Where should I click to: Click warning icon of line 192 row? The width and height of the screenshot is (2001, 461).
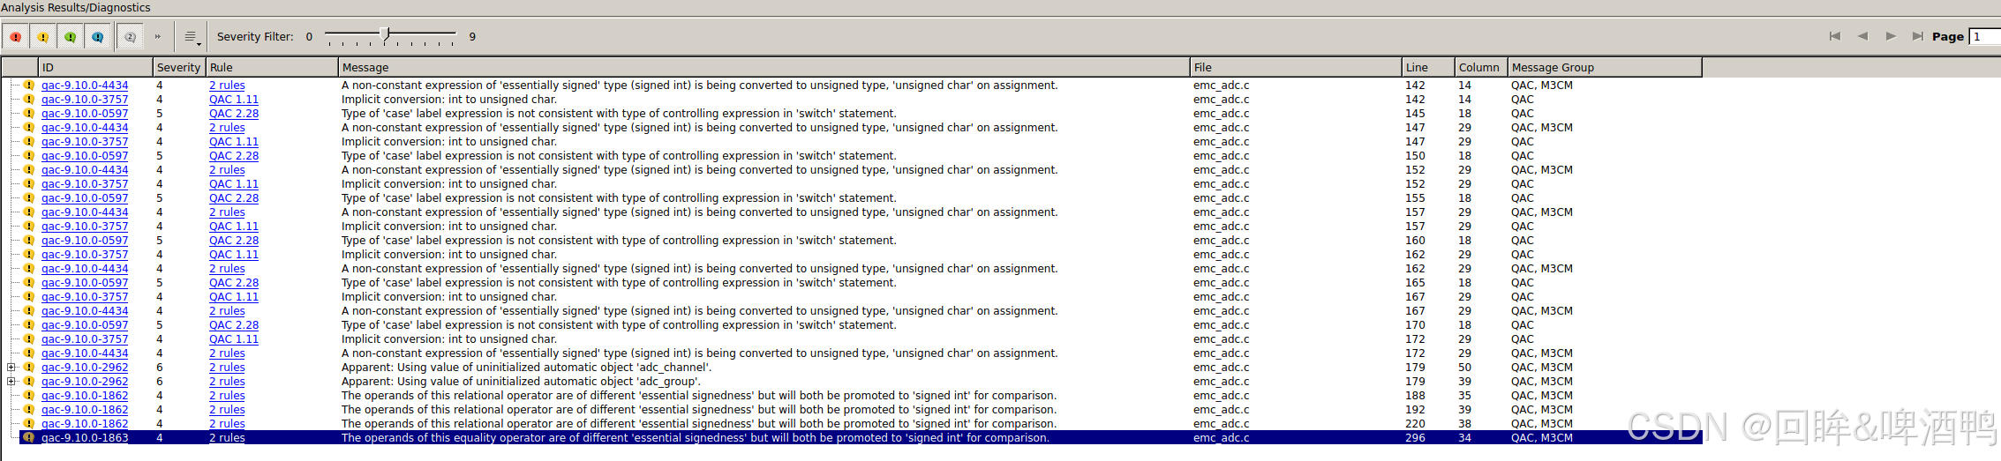(28, 410)
